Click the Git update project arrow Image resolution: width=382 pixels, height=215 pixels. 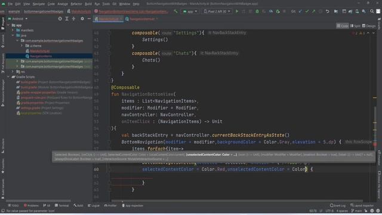click(300, 11)
